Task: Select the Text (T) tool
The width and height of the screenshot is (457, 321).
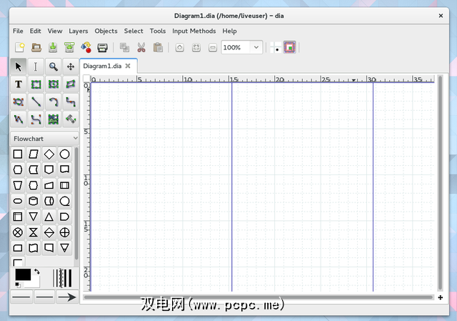Action: (x=19, y=84)
